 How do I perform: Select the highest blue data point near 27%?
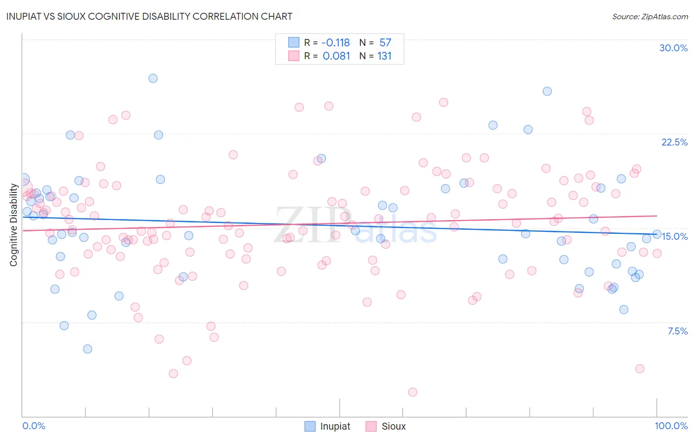coord(153,78)
